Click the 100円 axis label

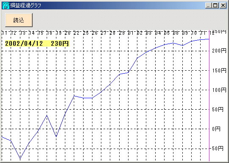(x=219, y=90)
